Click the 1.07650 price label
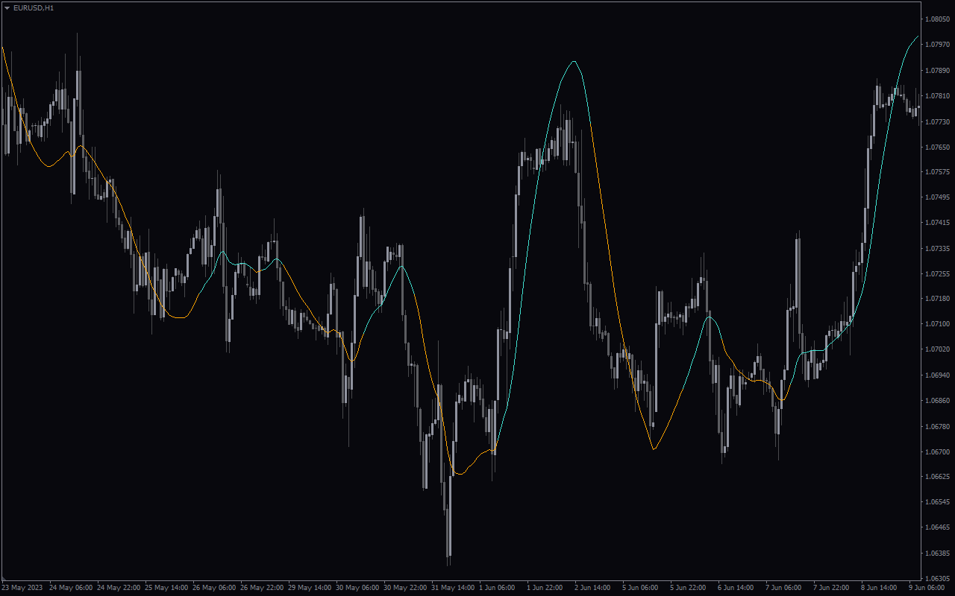The width and height of the screenshot is (955, 596). click(937, 147)
